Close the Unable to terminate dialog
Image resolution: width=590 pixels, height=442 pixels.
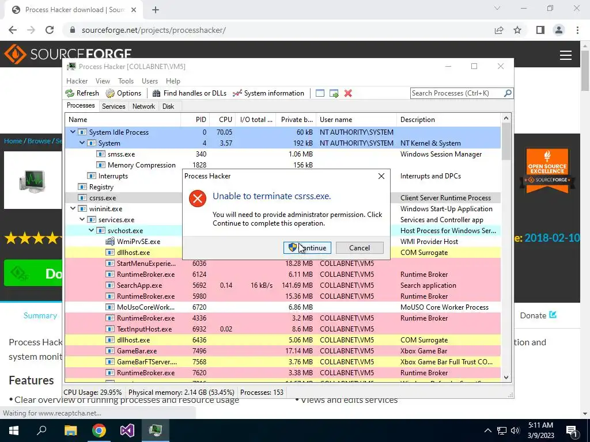[381, 176]
